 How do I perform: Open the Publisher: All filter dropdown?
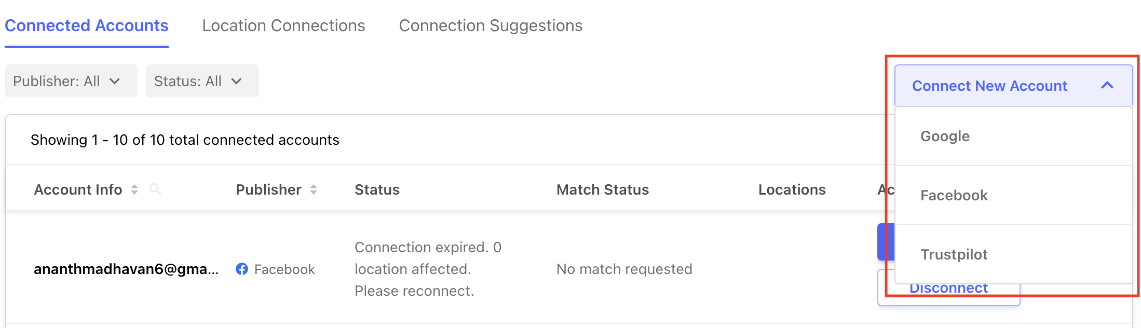71,81
